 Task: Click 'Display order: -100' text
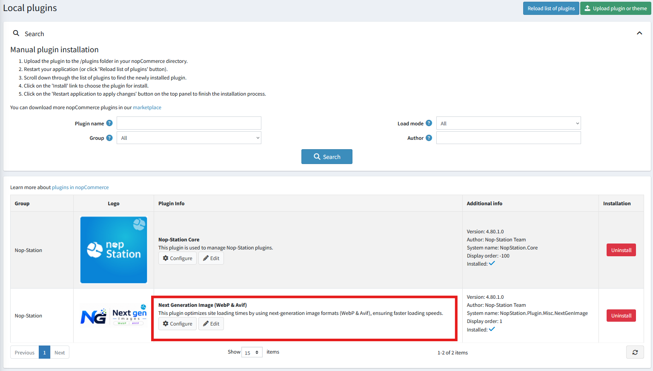click(x=488, y=256)
